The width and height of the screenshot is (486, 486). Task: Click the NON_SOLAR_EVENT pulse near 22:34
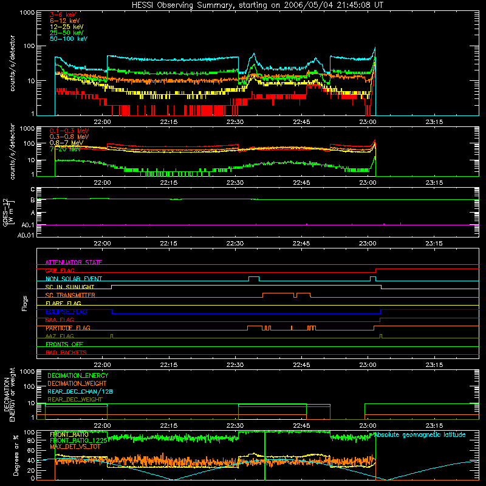tap(254, 279)
